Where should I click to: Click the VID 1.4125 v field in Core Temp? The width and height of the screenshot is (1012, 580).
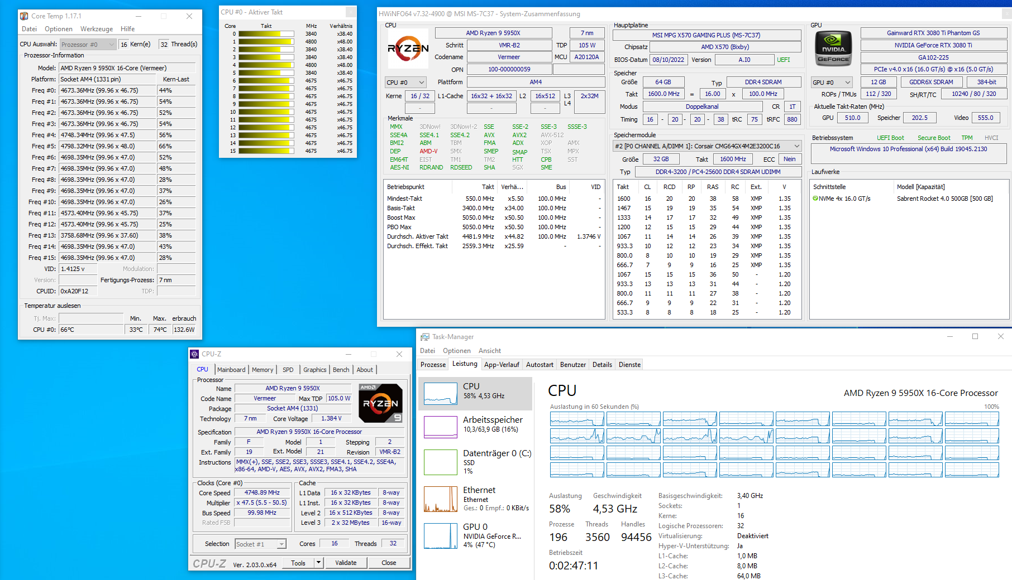click(78, 269)
